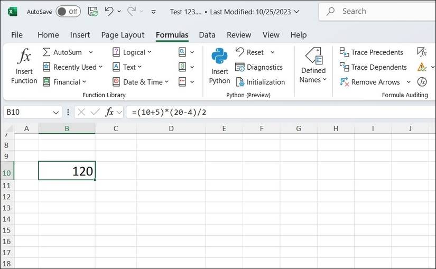The height and width of the screenshot is (269, 436).
Task: Expand the AutoSum dropdown arrow
Action: [91, 52]
